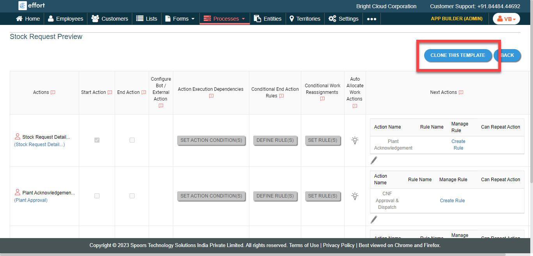This screenshot has width=533, height=256.
Task: Enable Start Action checkbox for Plant Acknowledgement
Action: pyautogui.click(x=97, y=196)
